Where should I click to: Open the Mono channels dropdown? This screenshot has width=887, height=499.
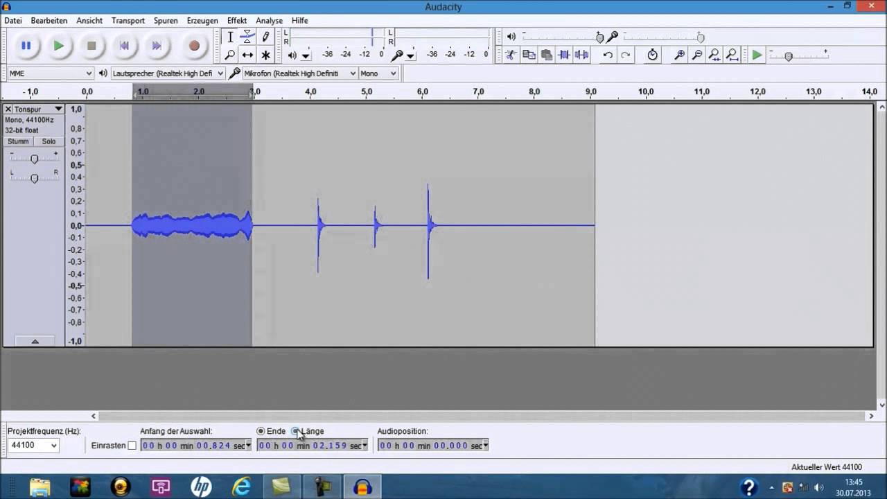click(x=378, y=73)
